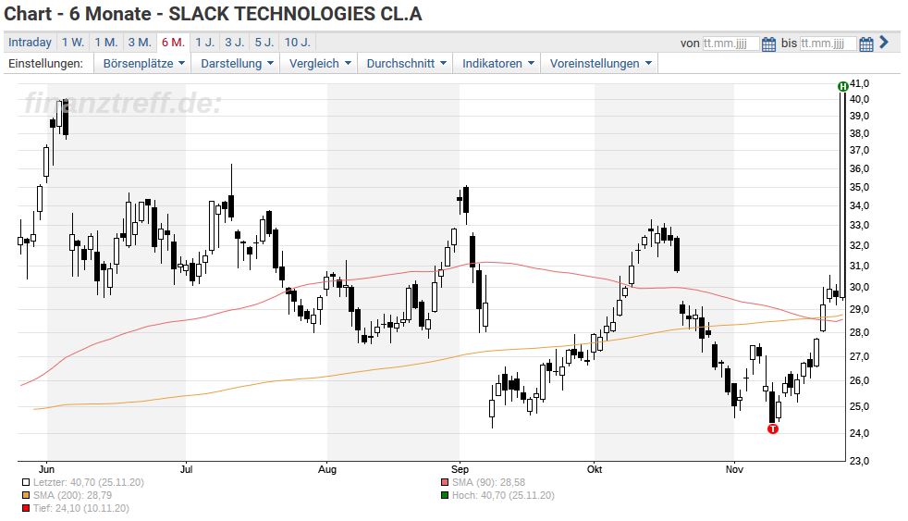Click the 'Jun' x-axis label

46,469
